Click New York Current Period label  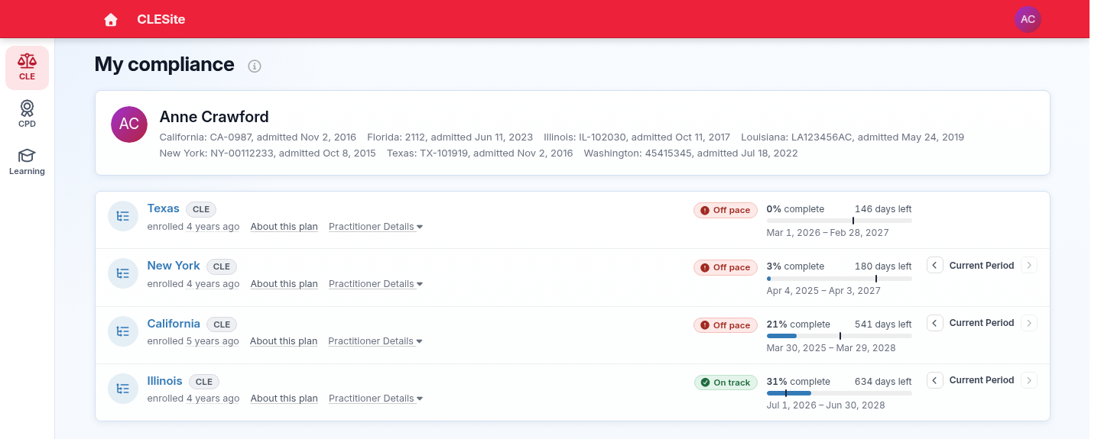[x=982, y=266]
